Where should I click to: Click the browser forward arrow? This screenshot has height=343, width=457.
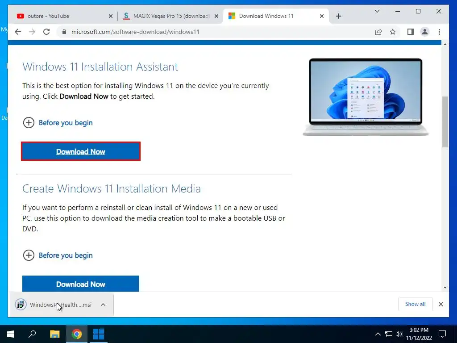[x=32, y=32]
